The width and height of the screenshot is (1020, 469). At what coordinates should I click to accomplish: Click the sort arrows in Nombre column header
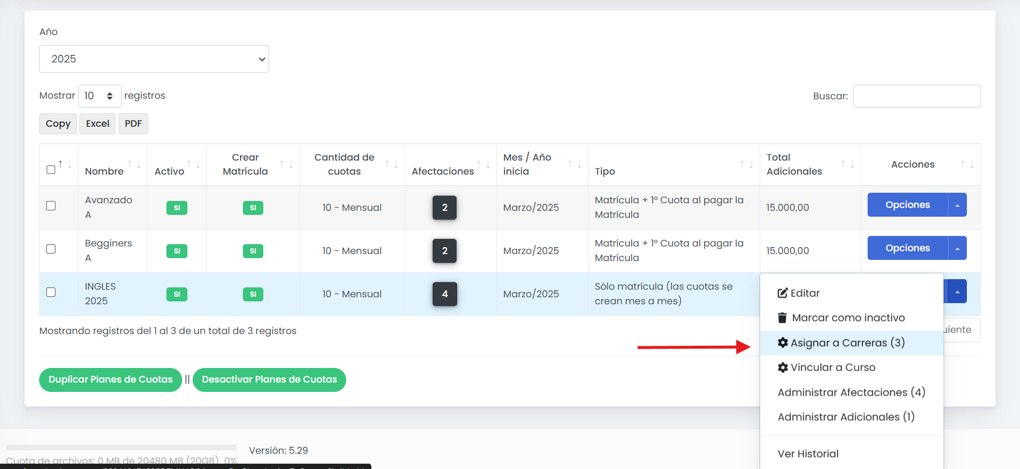(134, 165)
